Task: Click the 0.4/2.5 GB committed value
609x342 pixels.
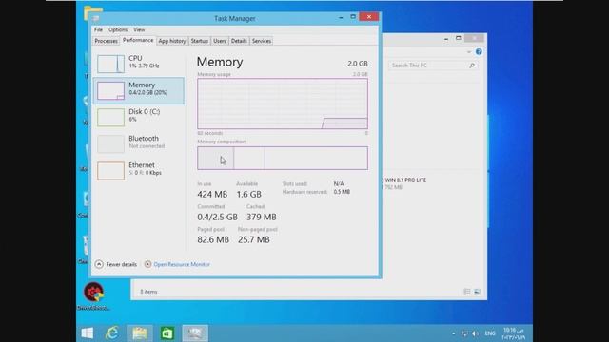Action: pyautogui.click(x=217, y=218)
